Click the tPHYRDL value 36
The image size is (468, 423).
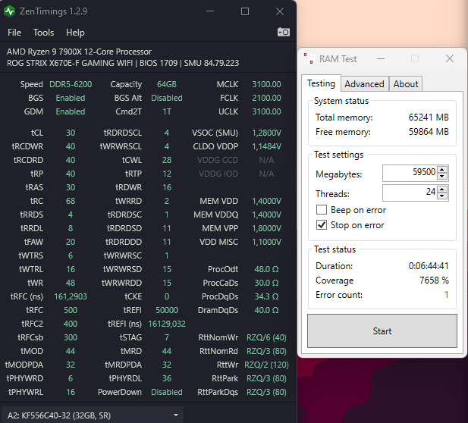167,378
